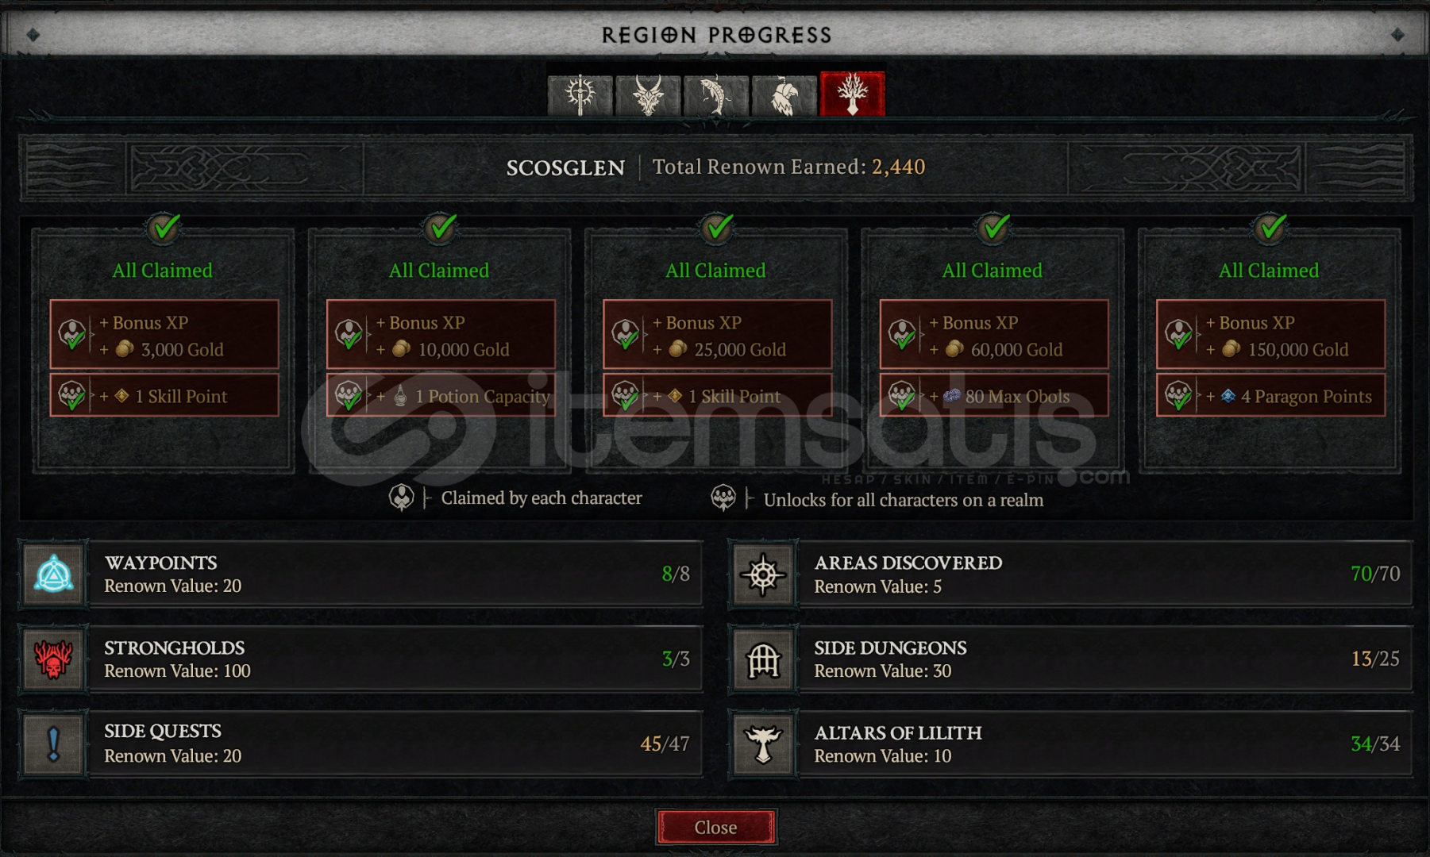Viewport: 1430px width, 857px height.
Task: Click the red Strongholds skull icon
Action: [53, 659]
